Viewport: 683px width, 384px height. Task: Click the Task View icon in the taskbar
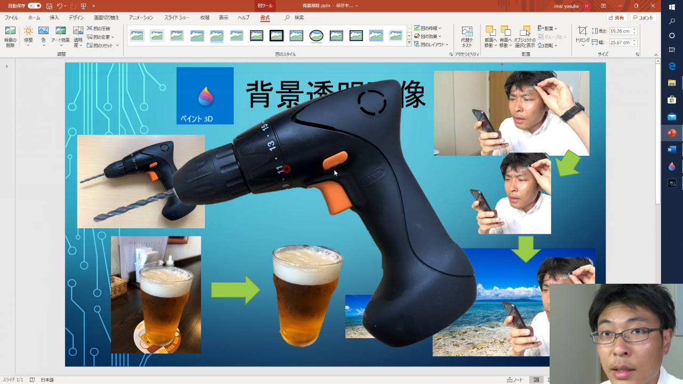pos(672,49)
